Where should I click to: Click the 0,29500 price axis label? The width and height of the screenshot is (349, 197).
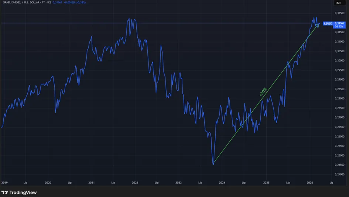pyautogui.click(x=339, y=70)
